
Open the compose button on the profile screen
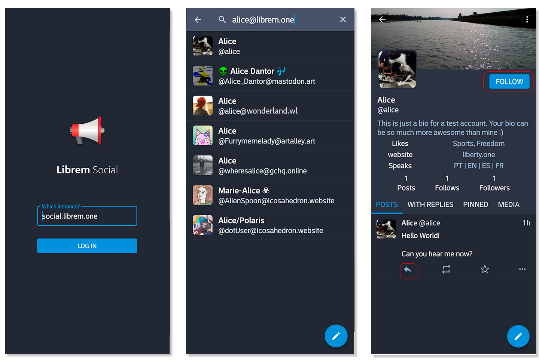pos(518,336)
